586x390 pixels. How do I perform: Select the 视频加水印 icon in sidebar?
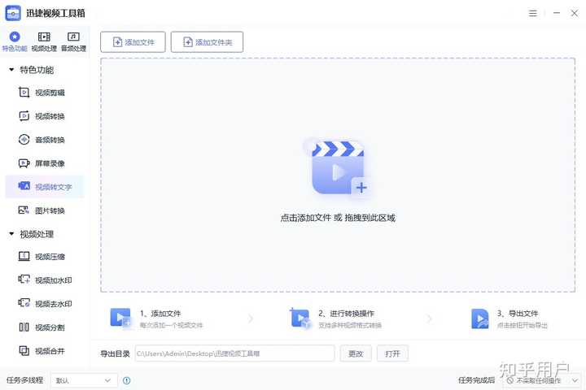[24, 279]
